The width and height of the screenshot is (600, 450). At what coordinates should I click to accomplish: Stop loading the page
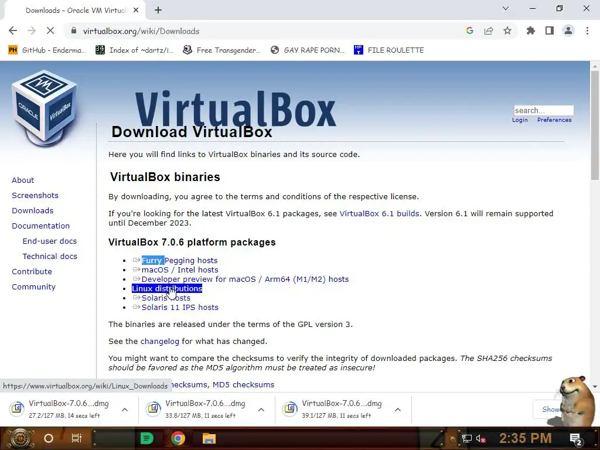[x=50, y=31]
